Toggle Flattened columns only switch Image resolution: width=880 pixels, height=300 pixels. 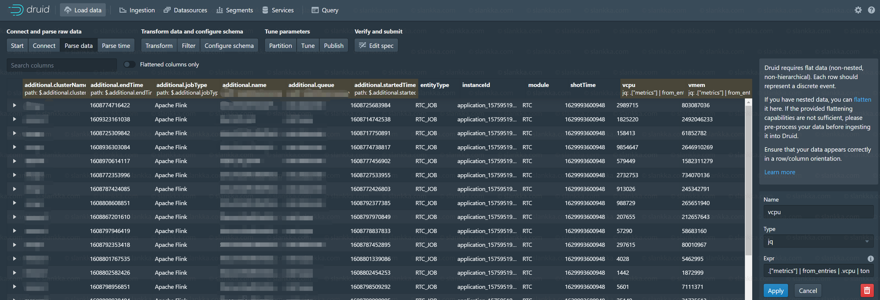[130, 64]
